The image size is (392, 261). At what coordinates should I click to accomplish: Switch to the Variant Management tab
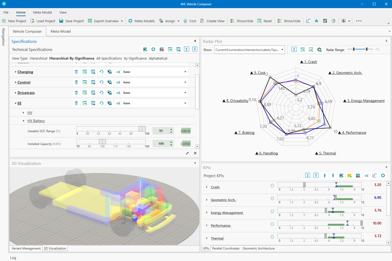26,248
